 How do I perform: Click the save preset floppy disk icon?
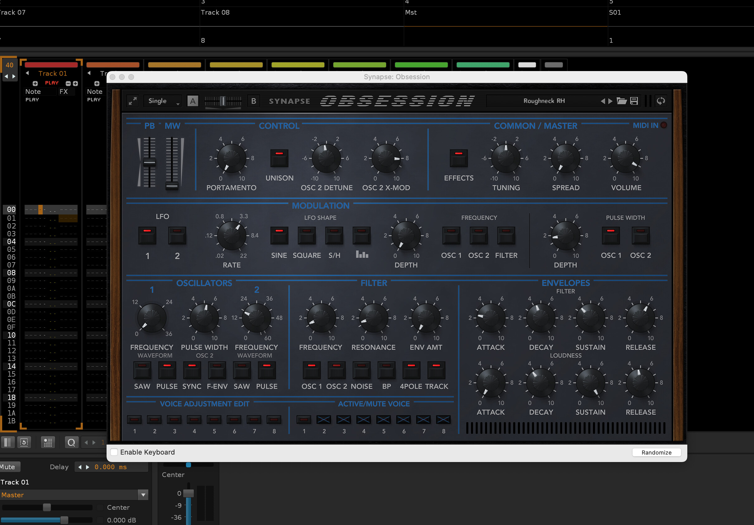point(634,101)
